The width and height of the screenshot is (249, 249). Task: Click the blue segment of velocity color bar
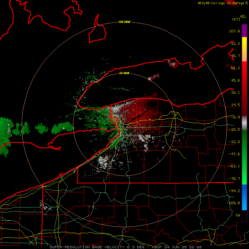(244, 197)
